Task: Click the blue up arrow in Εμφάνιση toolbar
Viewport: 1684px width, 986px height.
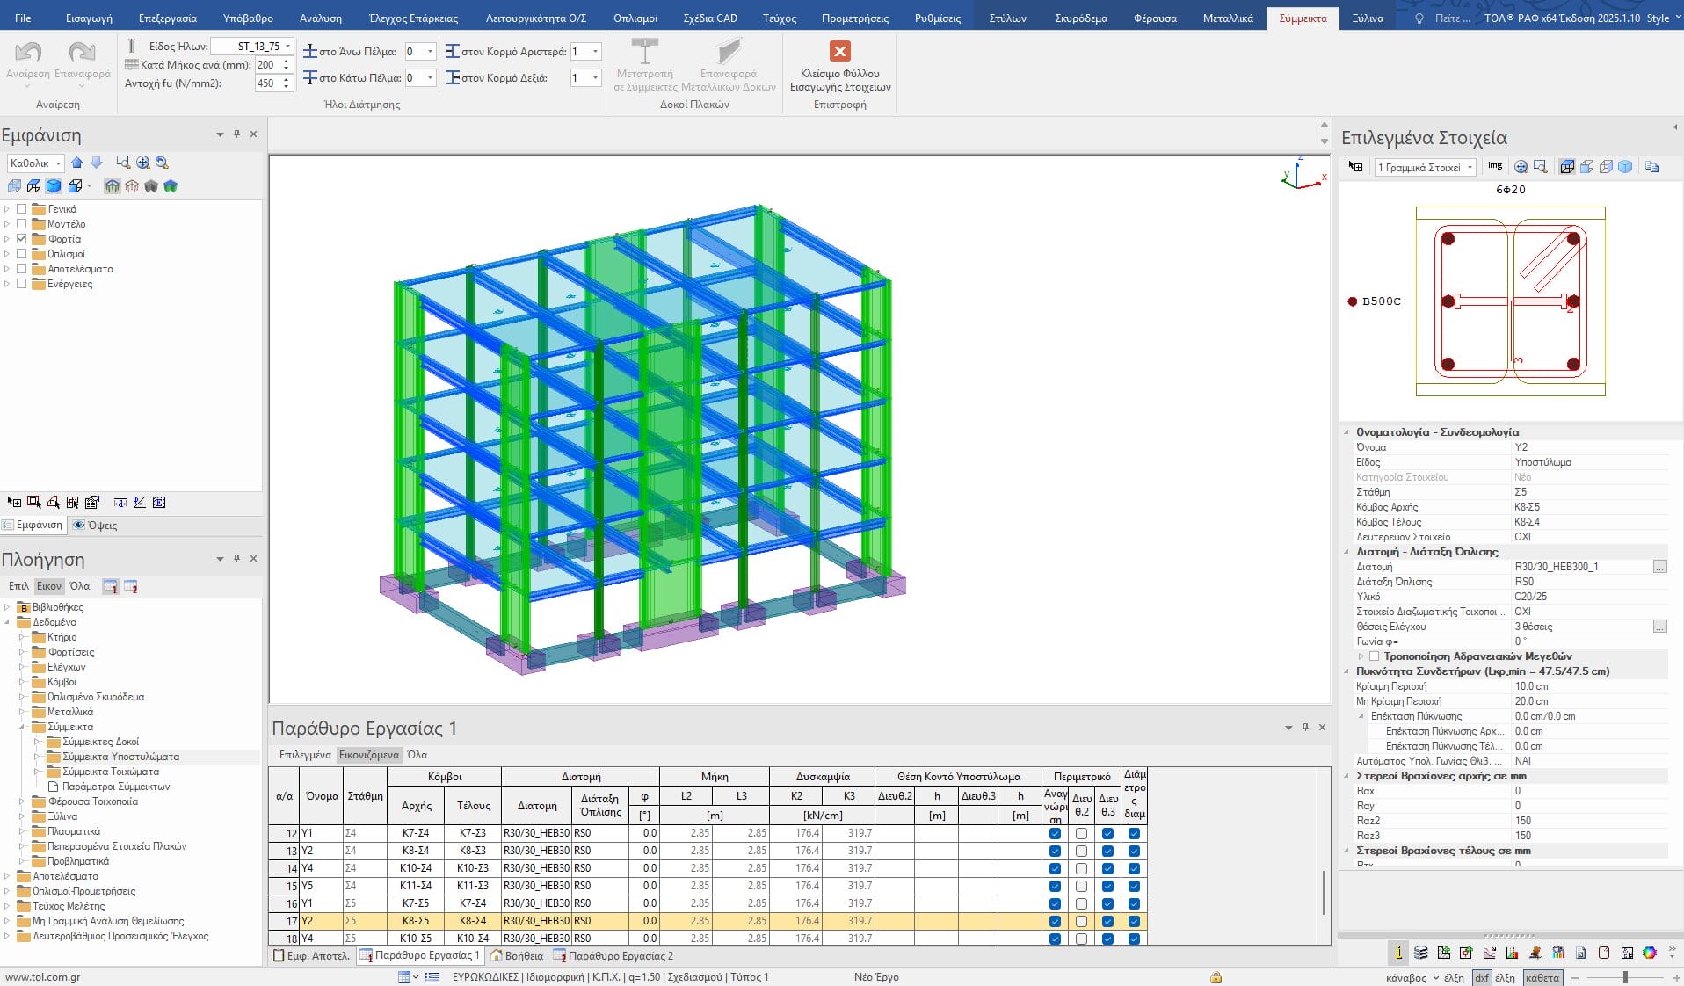Action: point(77,163)
